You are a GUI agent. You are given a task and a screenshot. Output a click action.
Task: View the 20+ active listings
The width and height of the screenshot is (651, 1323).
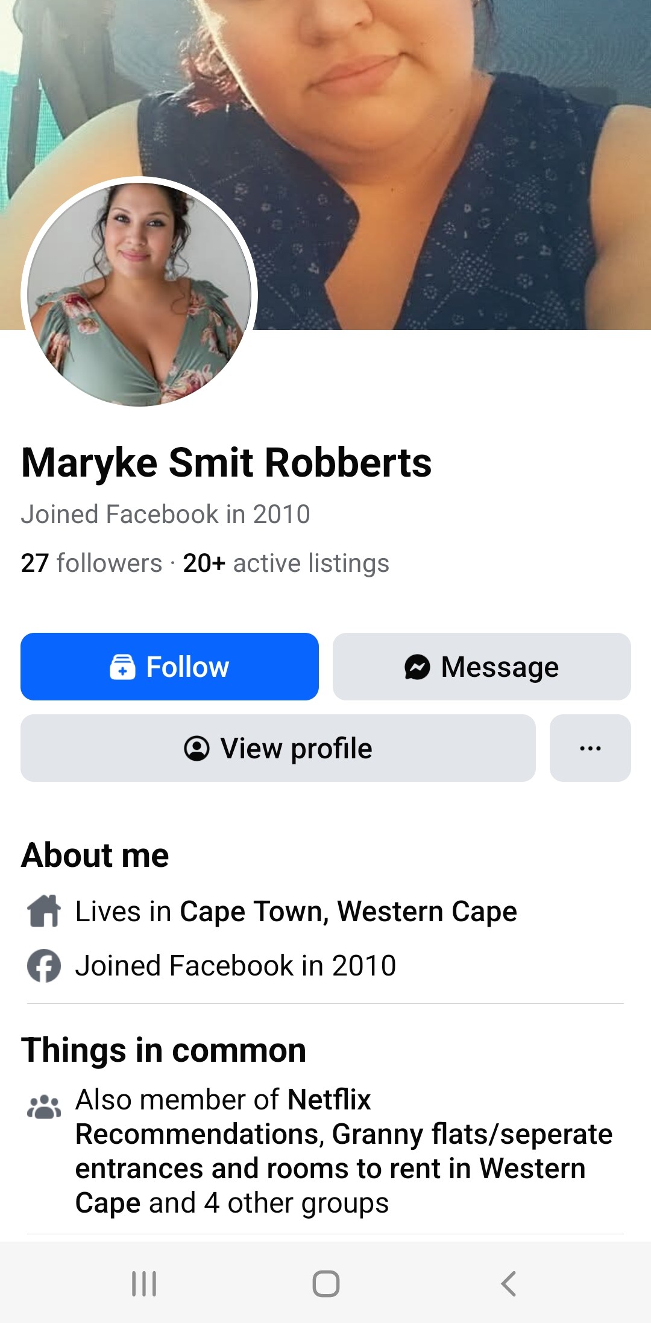click(286, 563)
